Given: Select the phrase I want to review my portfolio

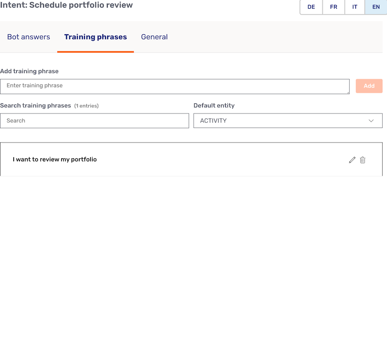Looking at the screenshot, I should pos(55,159).
